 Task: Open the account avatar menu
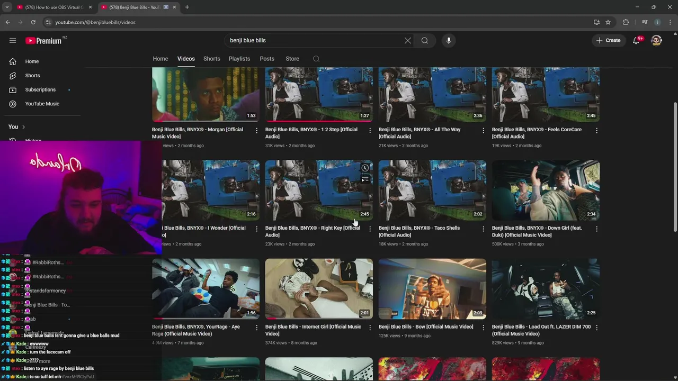click(656, 40)
